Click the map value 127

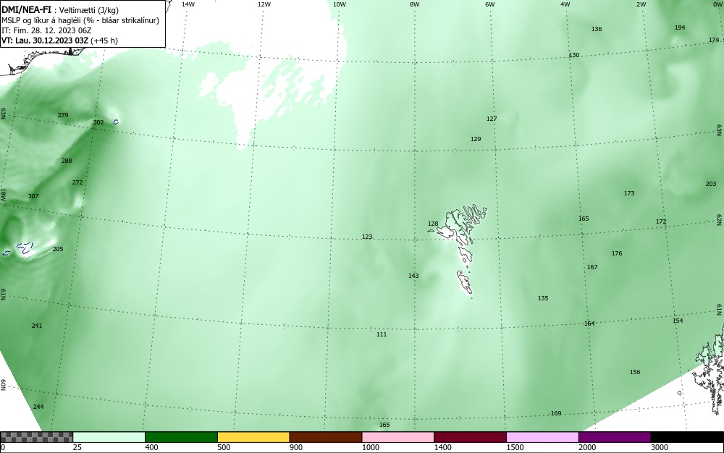pos(492,119)
